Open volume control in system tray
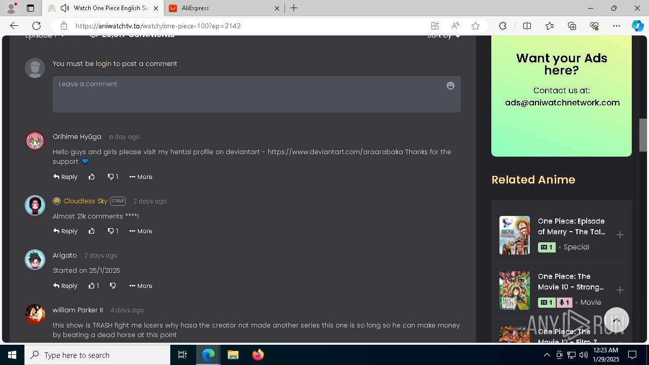This screenshot has height=365, width=649. click(583, 355)
